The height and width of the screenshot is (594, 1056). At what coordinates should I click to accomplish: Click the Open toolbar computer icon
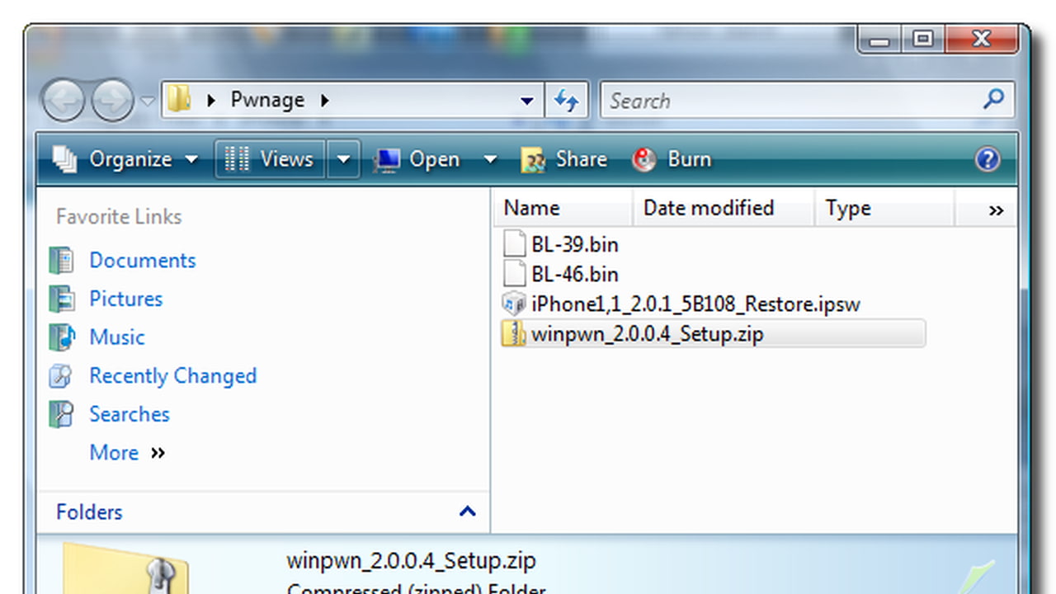point(387,159)
